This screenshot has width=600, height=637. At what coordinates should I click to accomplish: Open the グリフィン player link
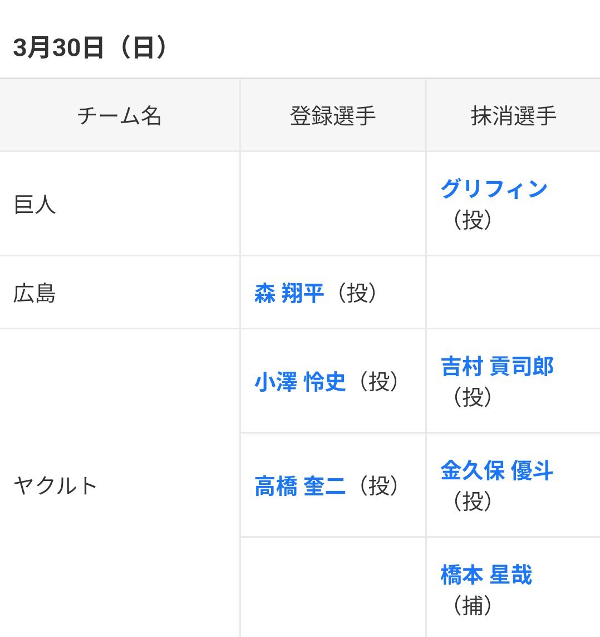(x=494, y=190)
